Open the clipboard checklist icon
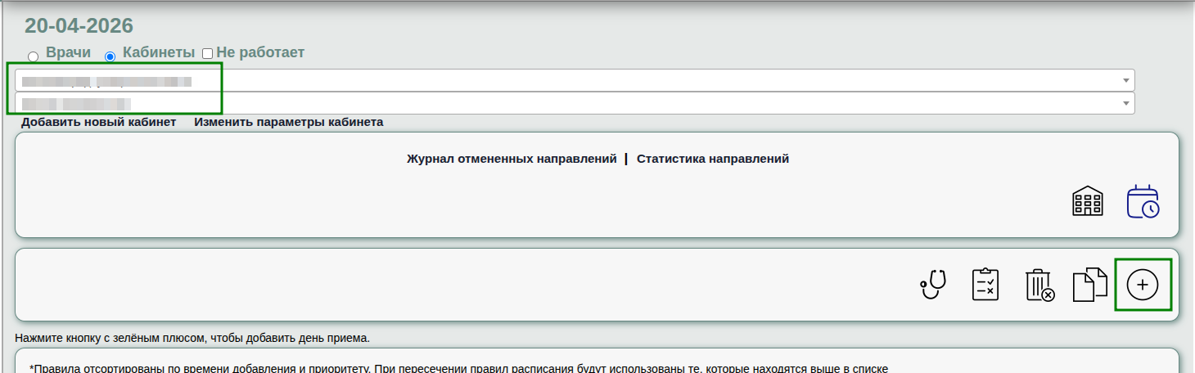 click(x=985, y=285)
